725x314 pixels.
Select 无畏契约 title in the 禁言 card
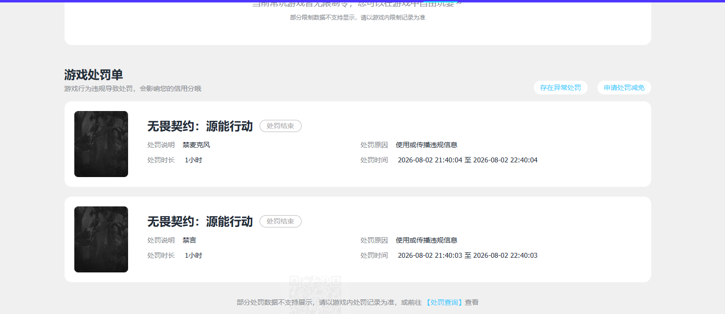[x=200, y=222]
